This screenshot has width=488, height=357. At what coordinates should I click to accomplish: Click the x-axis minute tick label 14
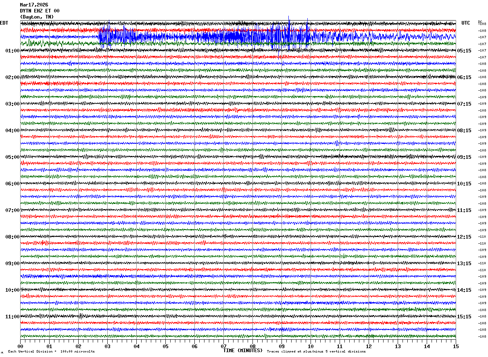pyautogui.click(x=427, y=346)
